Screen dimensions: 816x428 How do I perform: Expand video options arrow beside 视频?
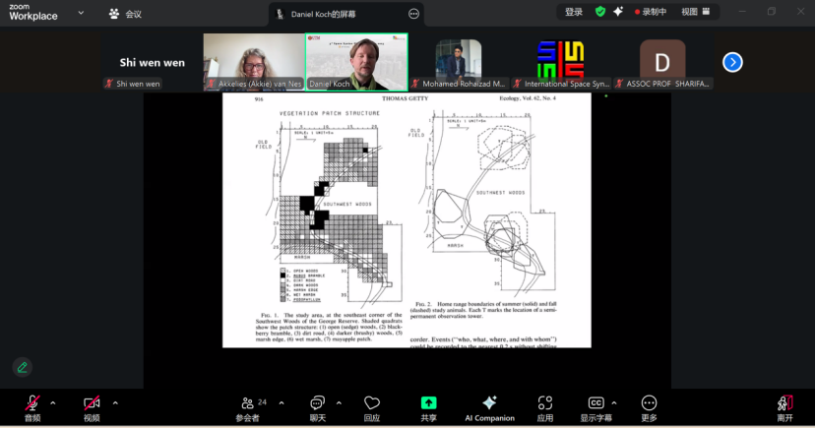(115, 402)
